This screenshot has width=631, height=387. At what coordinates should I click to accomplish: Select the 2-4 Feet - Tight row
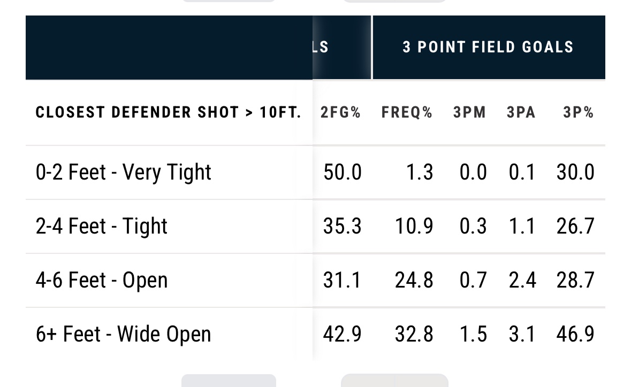click(316, 226)
